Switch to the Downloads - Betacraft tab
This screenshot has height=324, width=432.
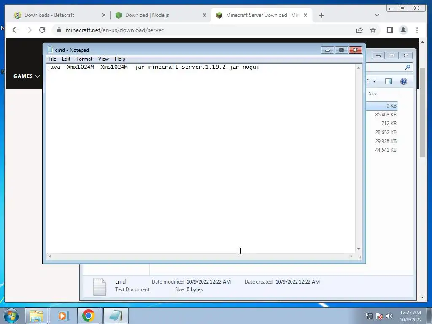[x=59, y=15]
